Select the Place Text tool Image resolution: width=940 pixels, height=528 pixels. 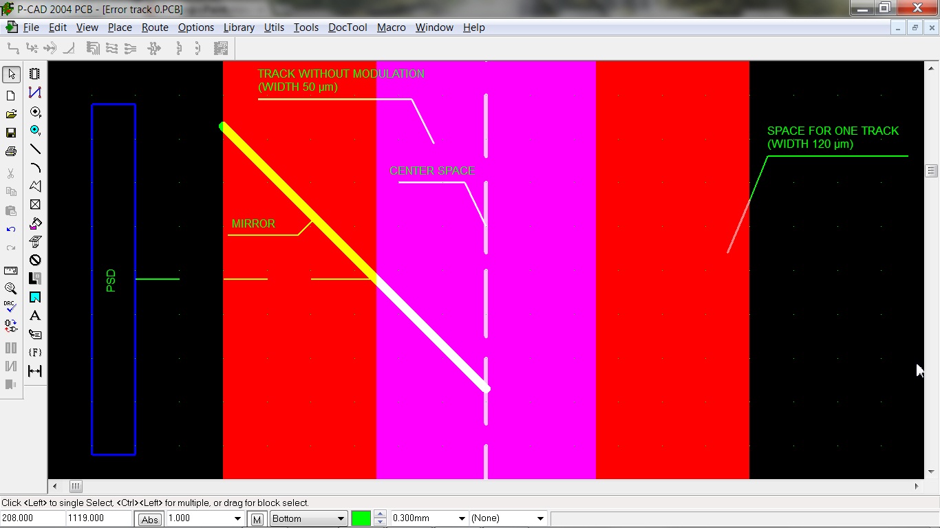click(35, 316)
